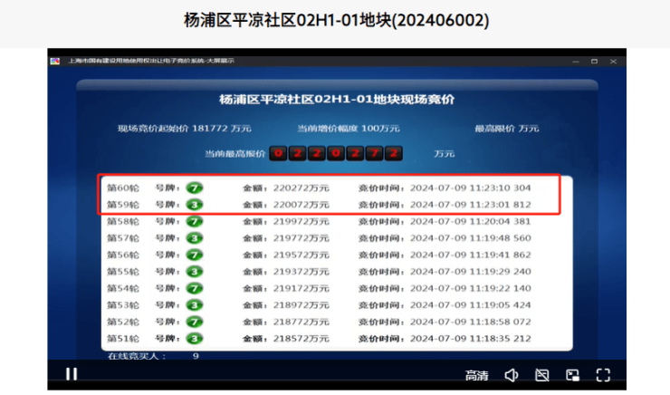Screen dimensions: 670x395
Task: Click the green number 7 badge in round 第60轮
Action: [195, 188]
